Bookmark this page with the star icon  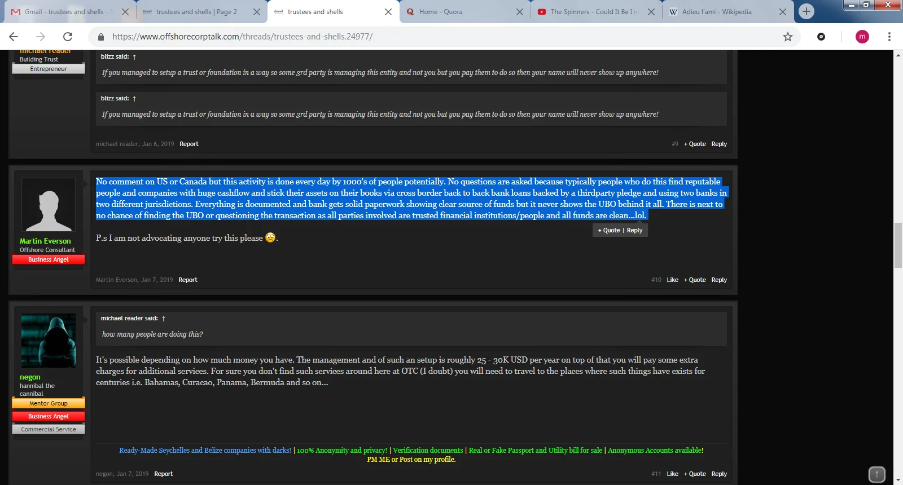(788, 37)
